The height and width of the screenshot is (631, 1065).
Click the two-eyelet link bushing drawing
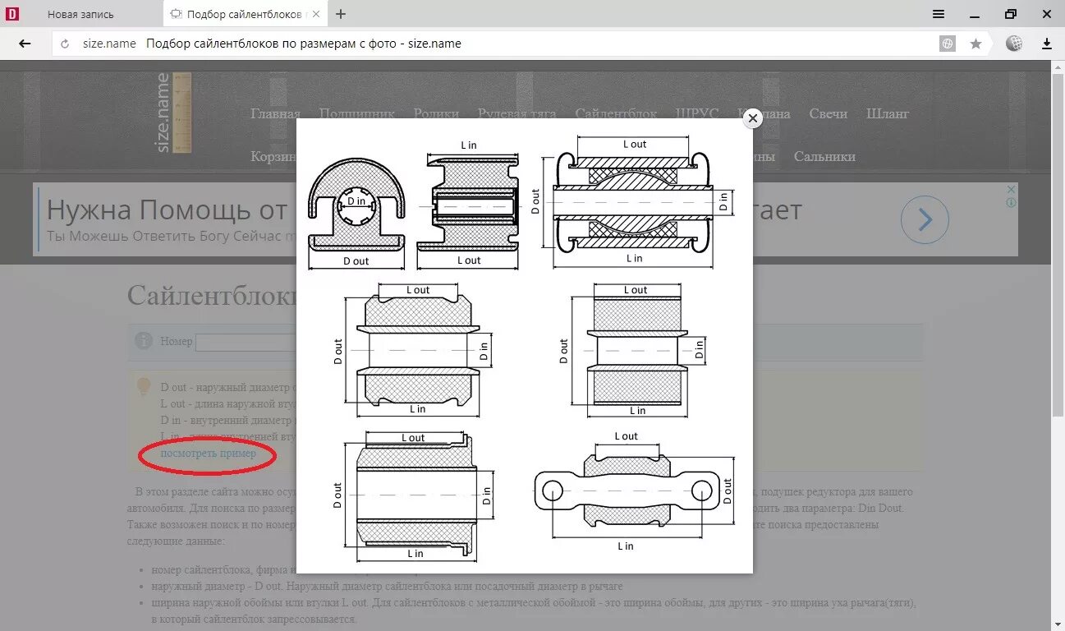(627, 491)
